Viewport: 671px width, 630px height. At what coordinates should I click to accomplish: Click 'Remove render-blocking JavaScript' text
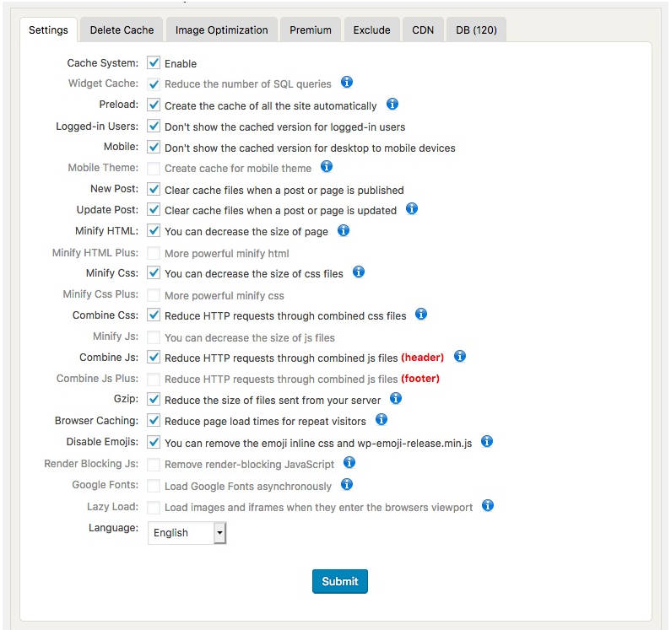tap(250, 465)
